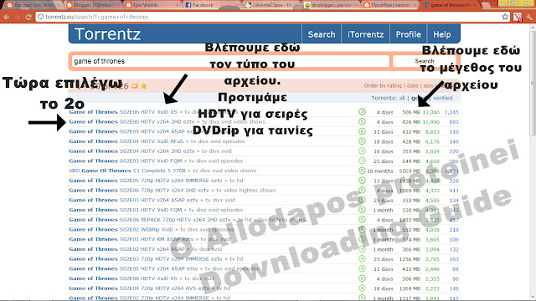The height and width of the screenshot is (301, 536).
Task: Click the red Y extension icon
Action: [518, 17]
